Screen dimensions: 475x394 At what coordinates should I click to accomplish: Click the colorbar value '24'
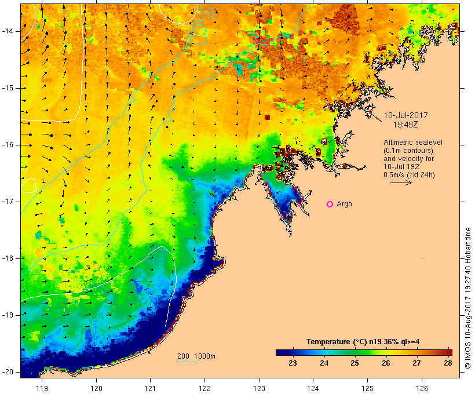click(324, 363)
